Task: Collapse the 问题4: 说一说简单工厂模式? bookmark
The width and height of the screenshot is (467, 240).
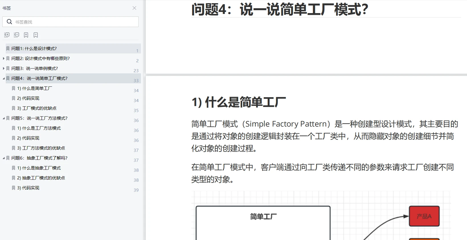Action: [3, 78]
